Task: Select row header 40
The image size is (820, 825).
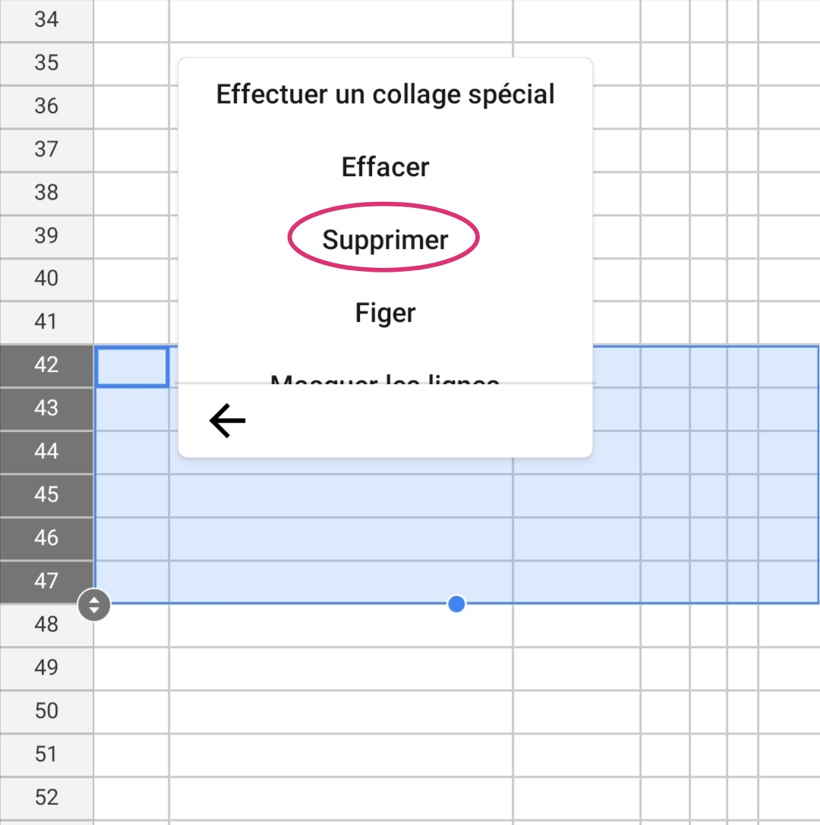Action: pos(46,279)
